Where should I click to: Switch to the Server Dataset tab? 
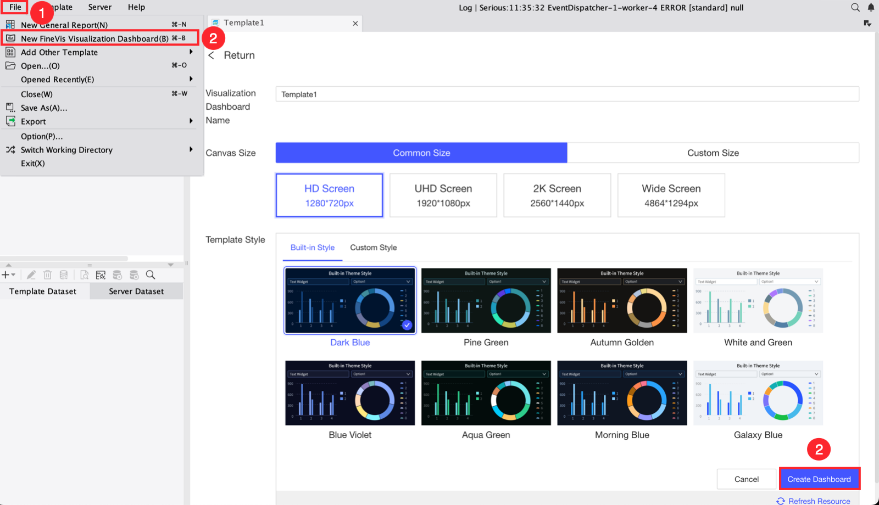[x=136, y=291]
